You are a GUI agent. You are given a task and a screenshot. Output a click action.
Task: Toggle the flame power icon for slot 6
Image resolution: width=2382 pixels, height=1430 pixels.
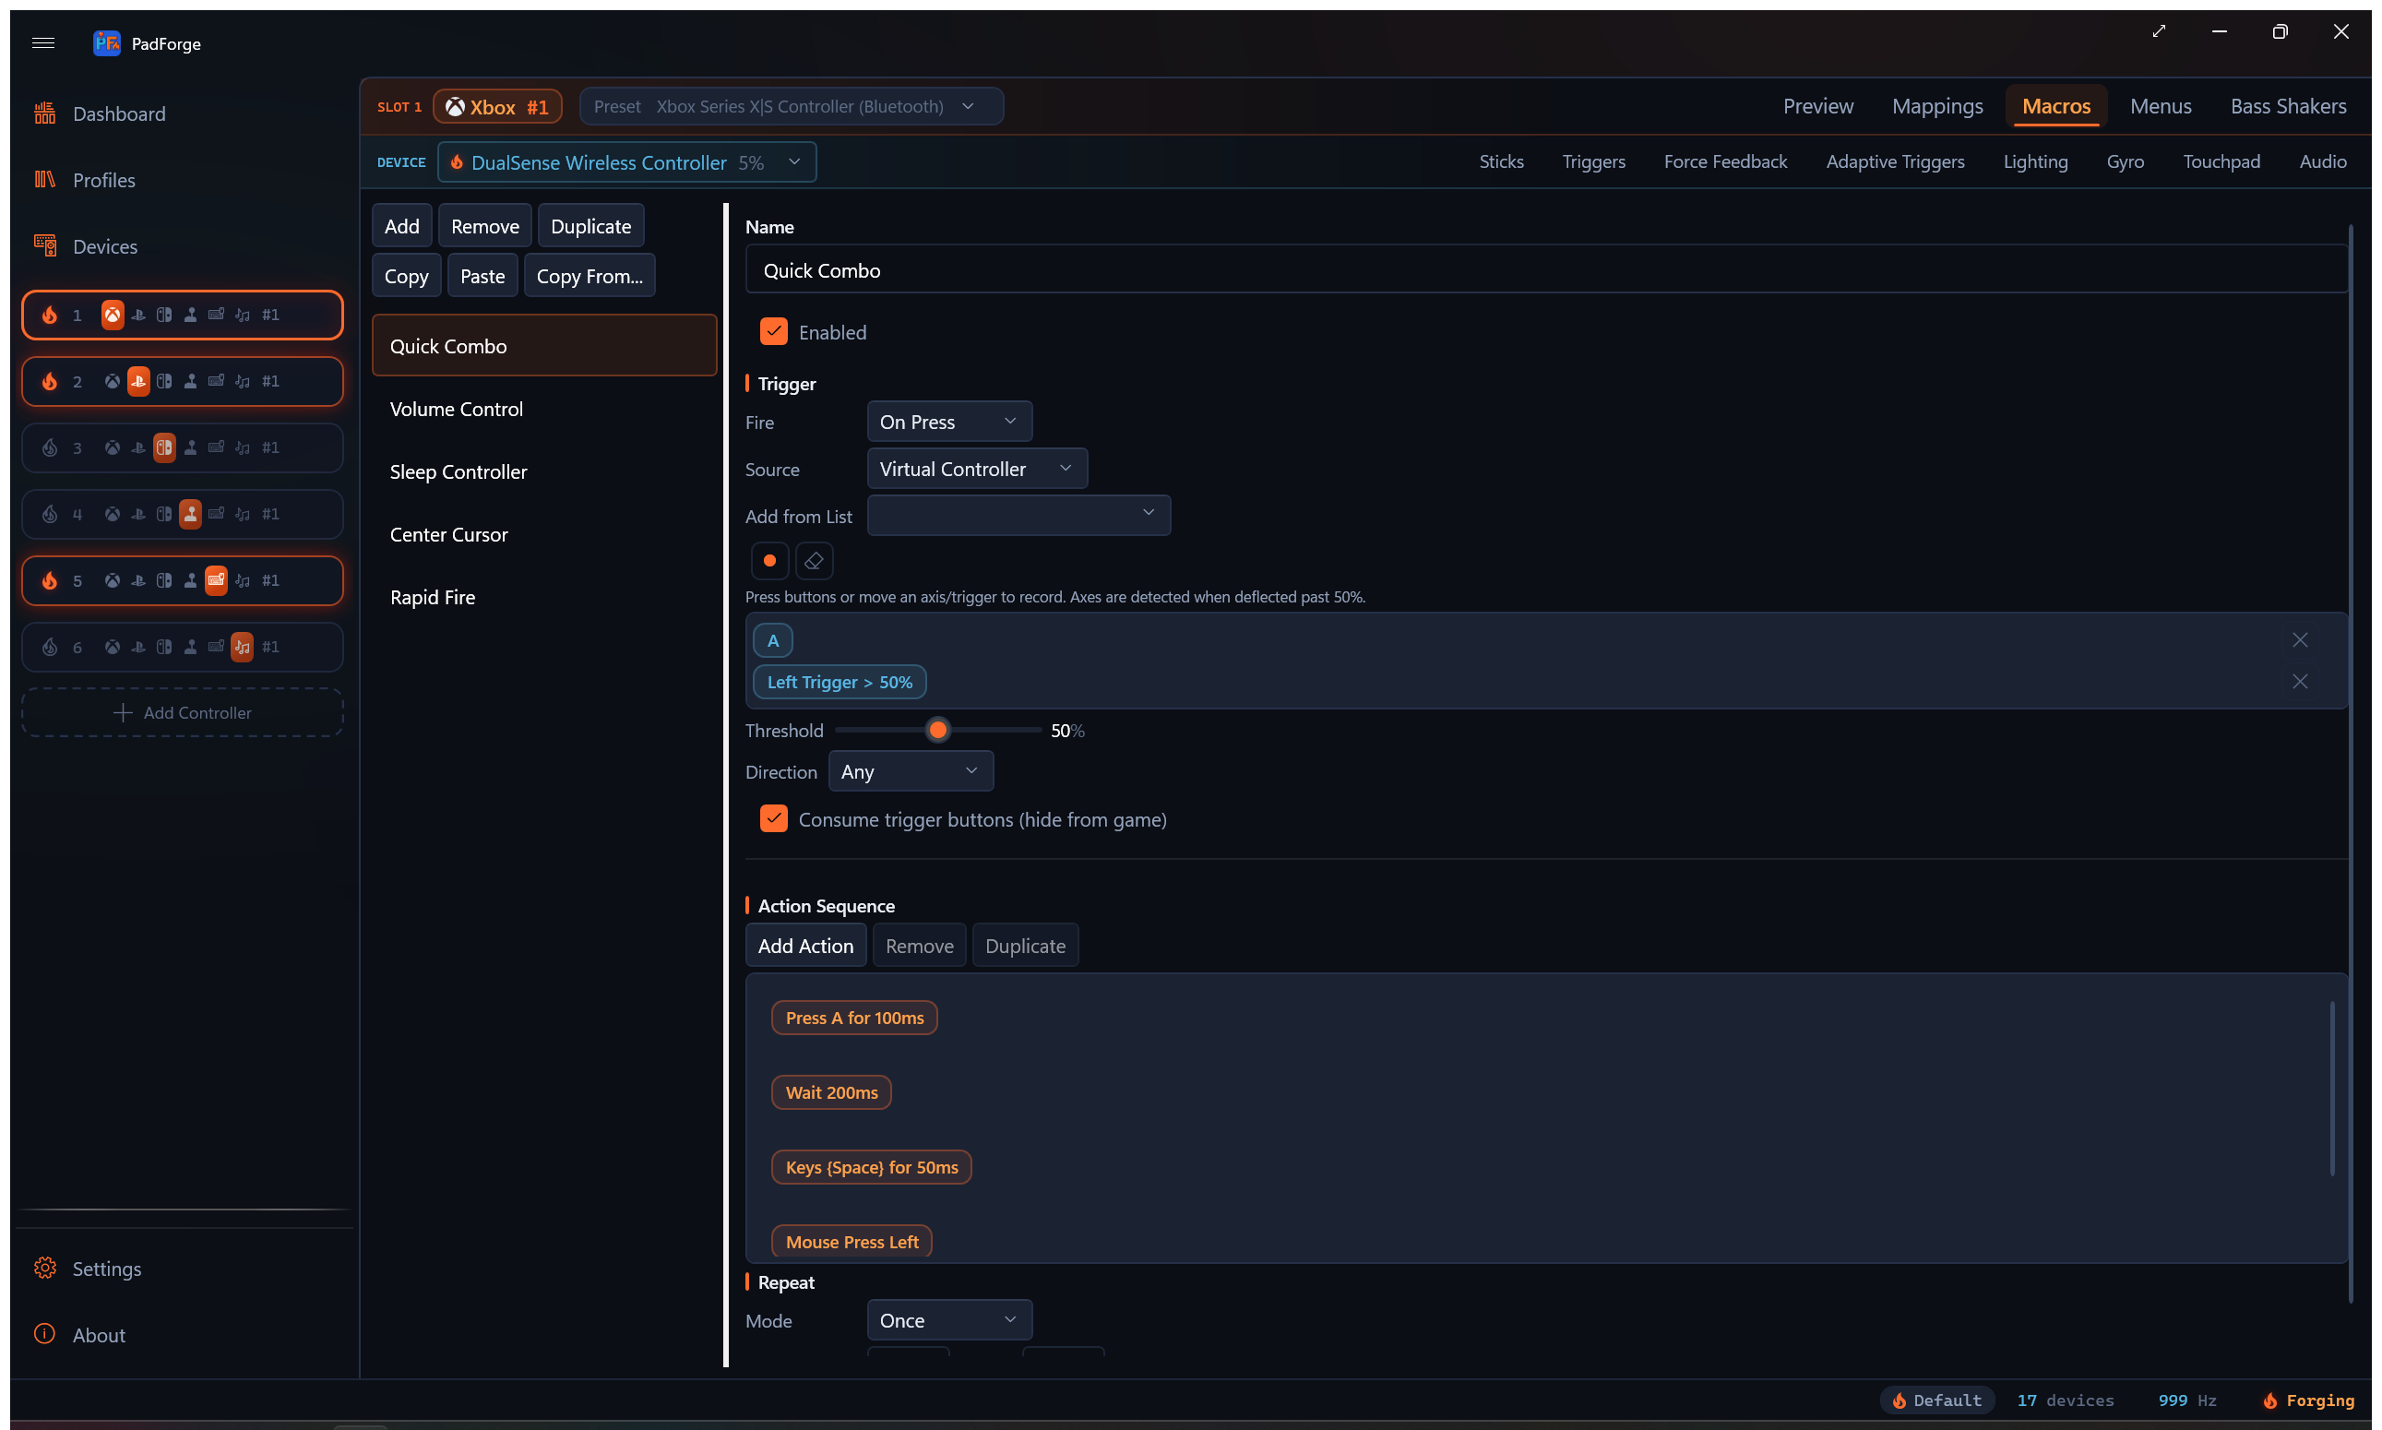tap(50, 648)
